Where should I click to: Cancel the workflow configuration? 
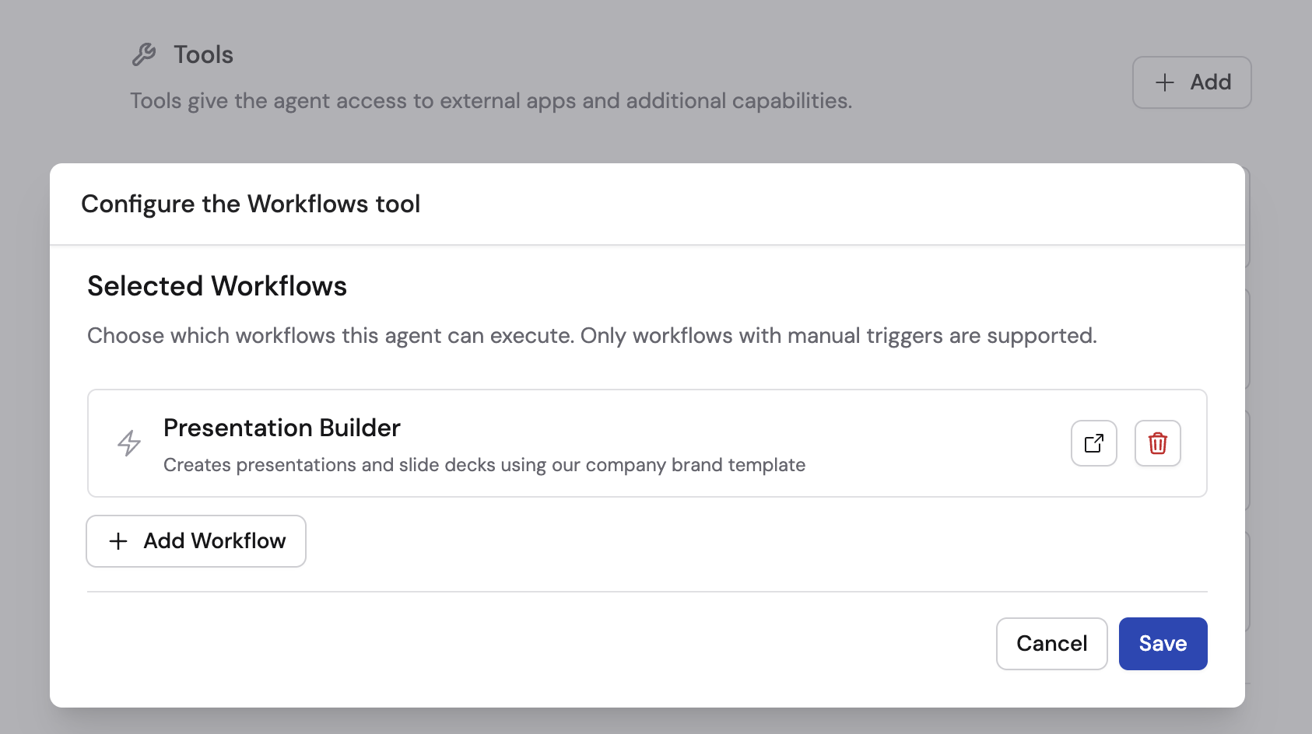click(x=1051, y=643)
